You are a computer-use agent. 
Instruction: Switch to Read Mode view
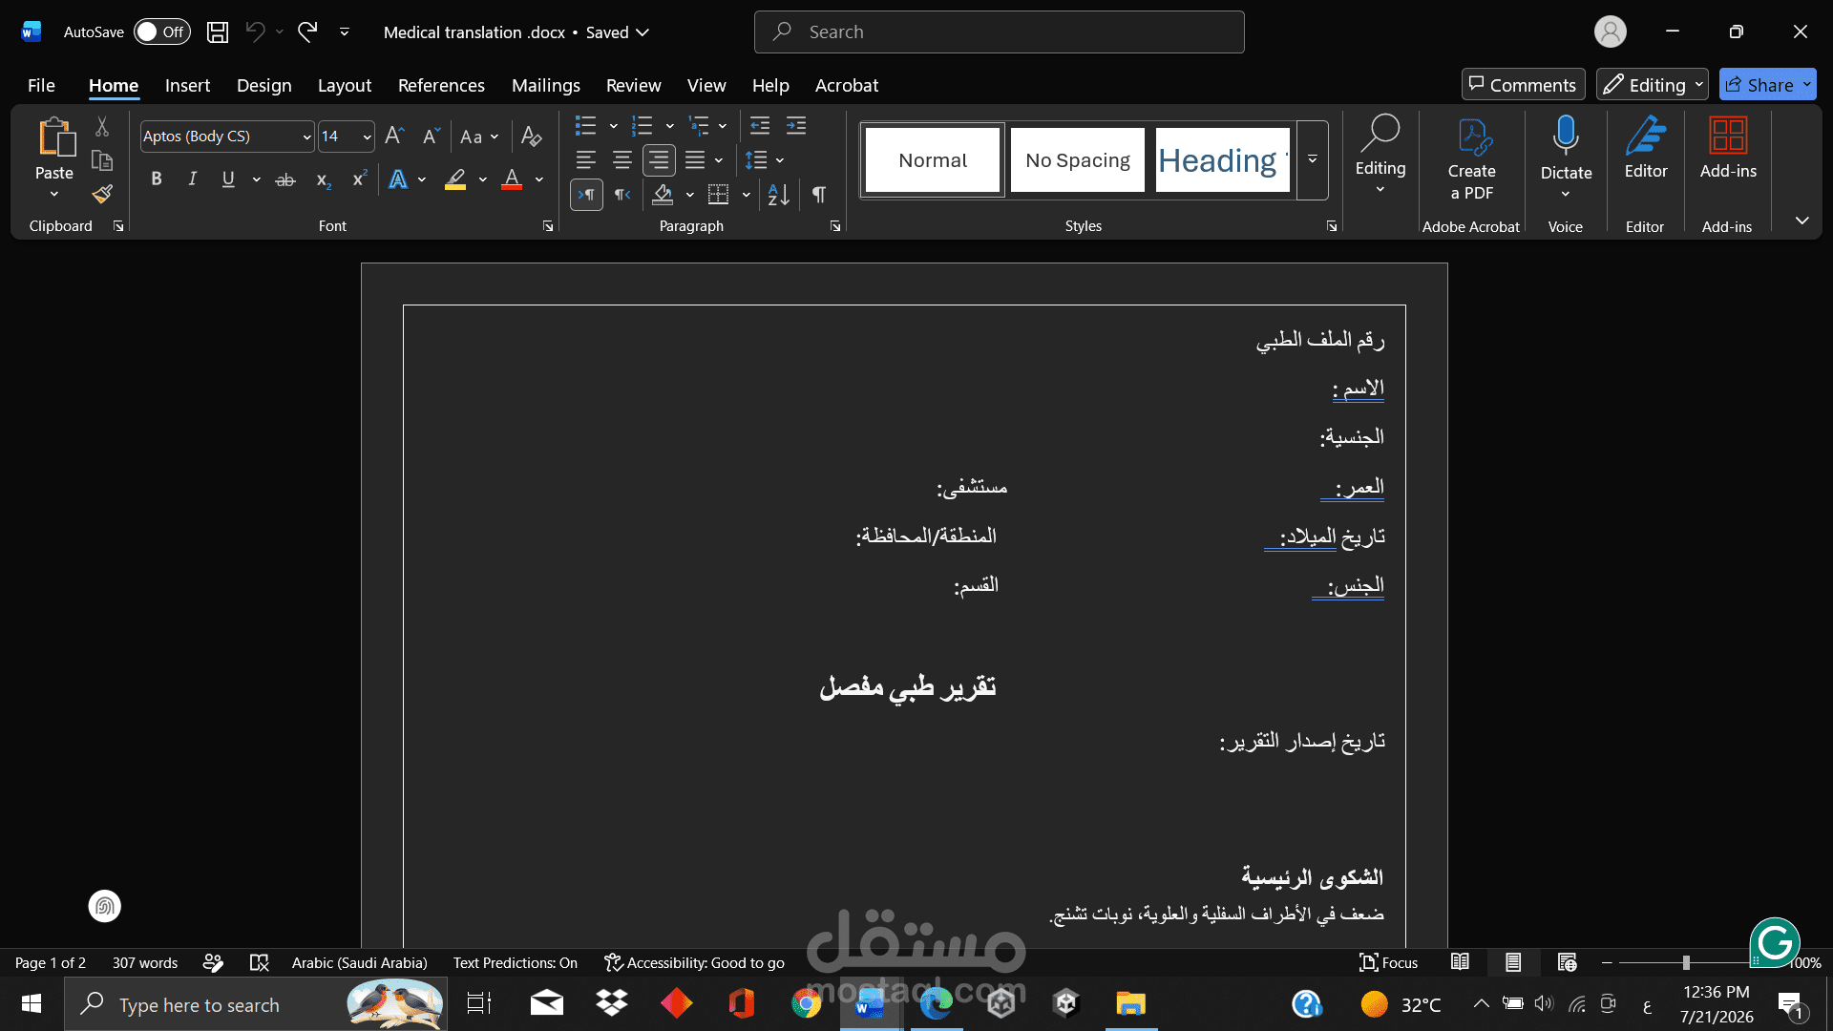pyautogui.click(x=1460, y=962)
